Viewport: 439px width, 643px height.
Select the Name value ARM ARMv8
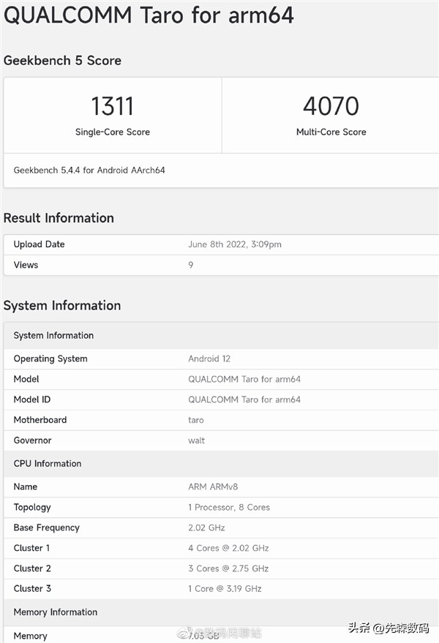pyautogui.click(x=212, y=486)
